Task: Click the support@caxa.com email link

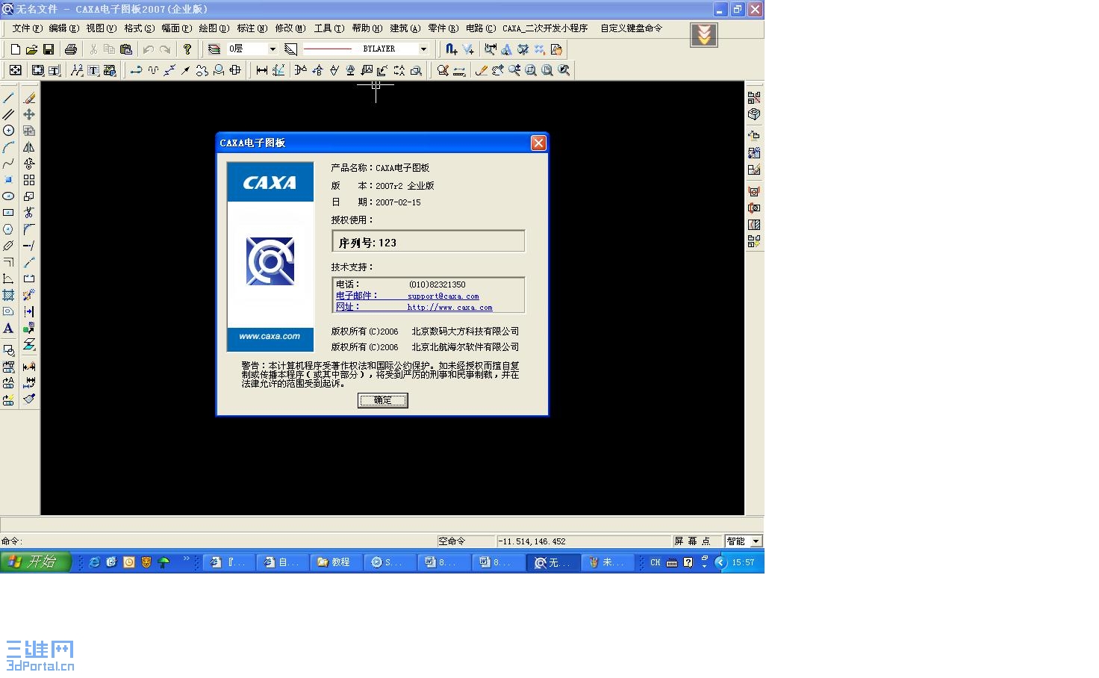Action: tap(443, 296)
